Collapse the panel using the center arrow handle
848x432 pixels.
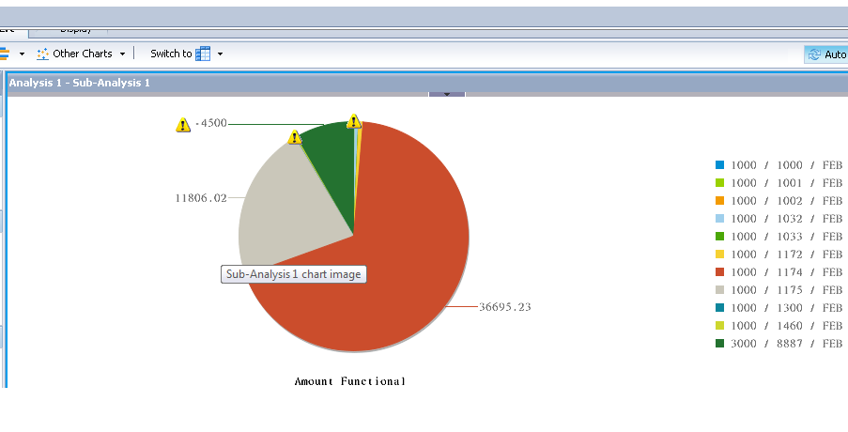[447, 94]
